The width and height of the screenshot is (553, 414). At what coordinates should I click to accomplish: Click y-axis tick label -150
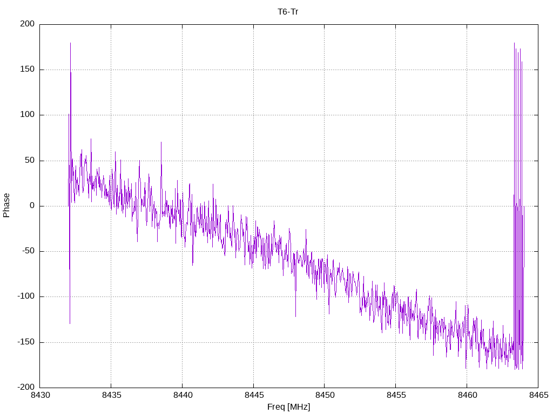click(26, 342)
